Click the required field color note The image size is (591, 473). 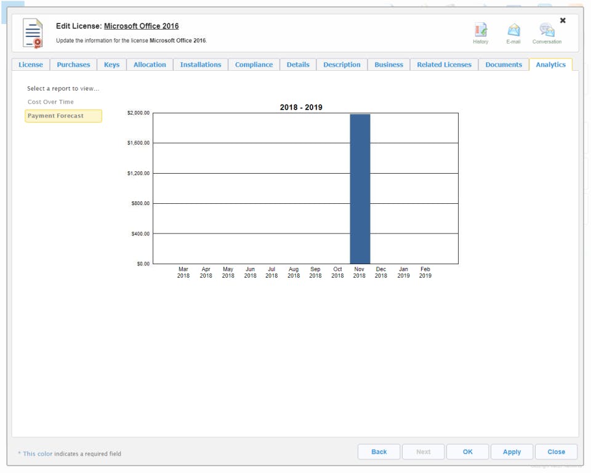(70, 454)
